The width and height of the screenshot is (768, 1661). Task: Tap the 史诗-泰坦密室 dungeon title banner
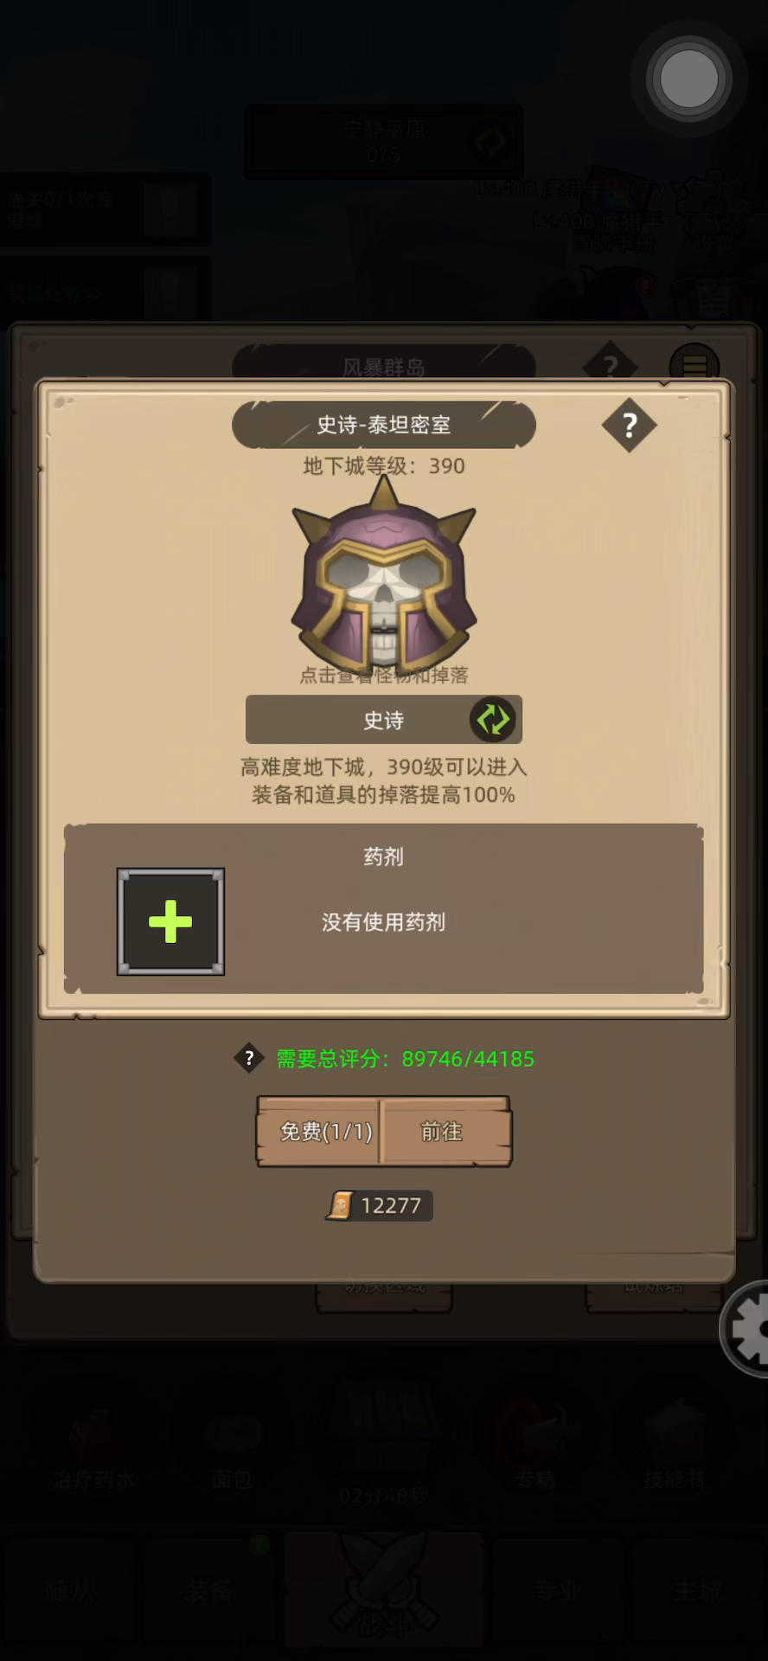pyautogui.click(x=383, y=425)
